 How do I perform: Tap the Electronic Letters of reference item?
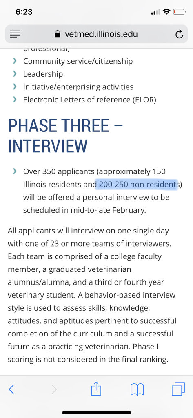point(90,100)
